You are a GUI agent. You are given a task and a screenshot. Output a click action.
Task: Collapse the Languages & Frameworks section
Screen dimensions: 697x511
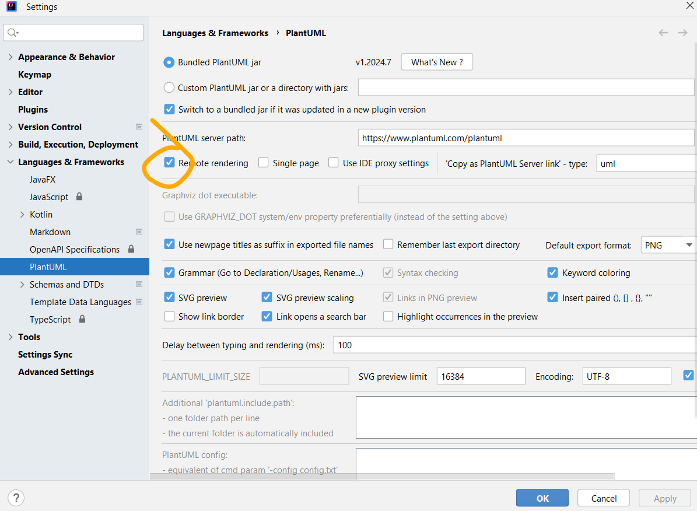[10, 162]
